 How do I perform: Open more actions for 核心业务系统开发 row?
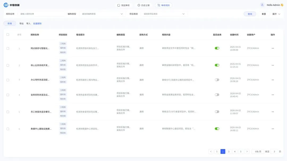[x=273, y=65]
